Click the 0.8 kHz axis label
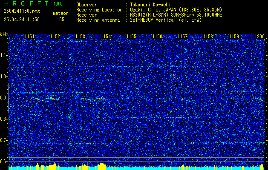Screen dimensions: 268x170 tap(3, 119)
